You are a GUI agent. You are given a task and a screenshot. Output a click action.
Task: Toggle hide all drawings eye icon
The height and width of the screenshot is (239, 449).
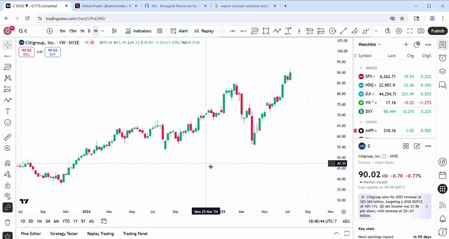click(7, 196)
